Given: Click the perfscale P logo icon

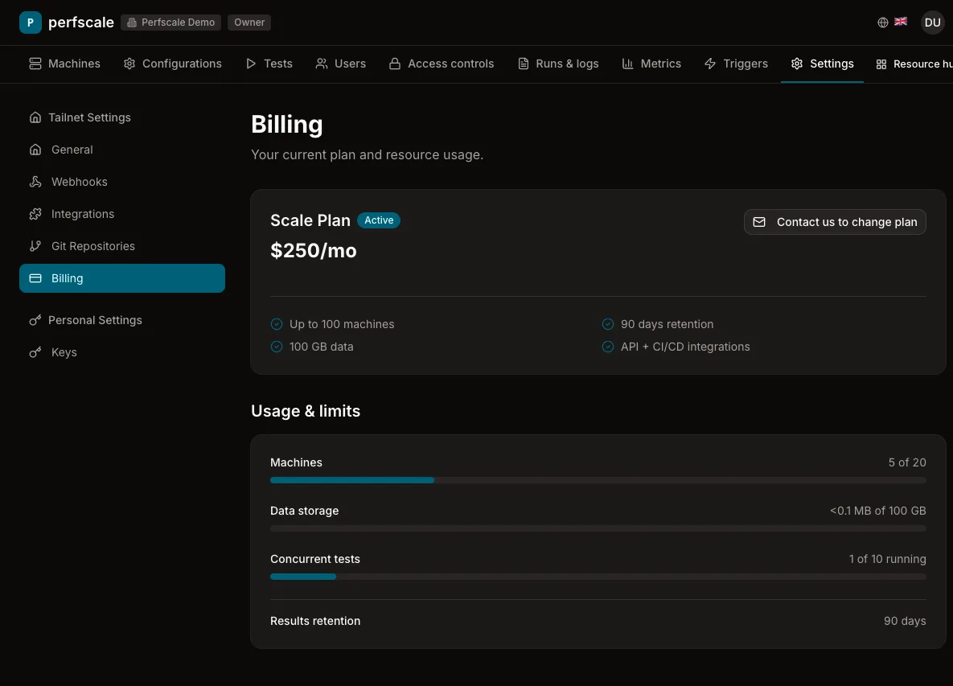Looking at the screenshot, I should pos(31,23).
